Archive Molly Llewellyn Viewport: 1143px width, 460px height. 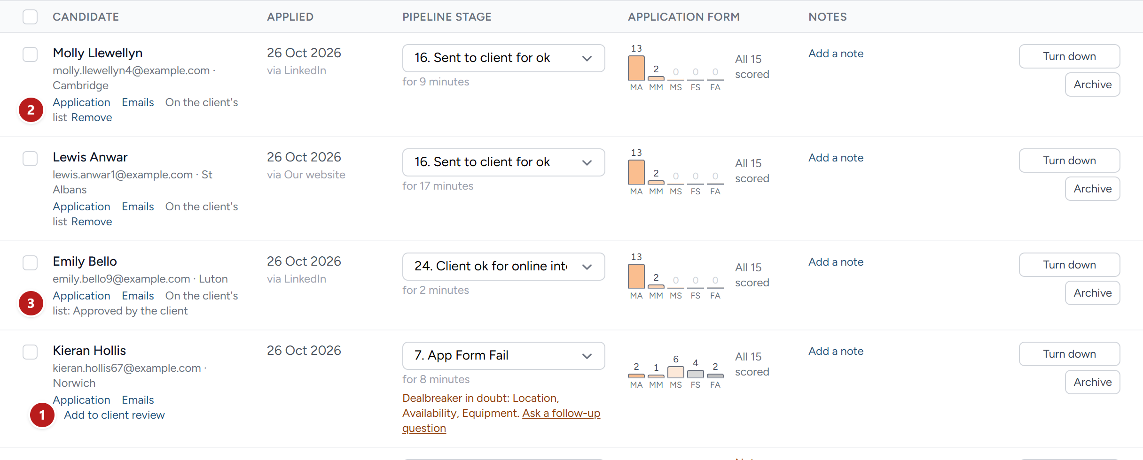1092,84
